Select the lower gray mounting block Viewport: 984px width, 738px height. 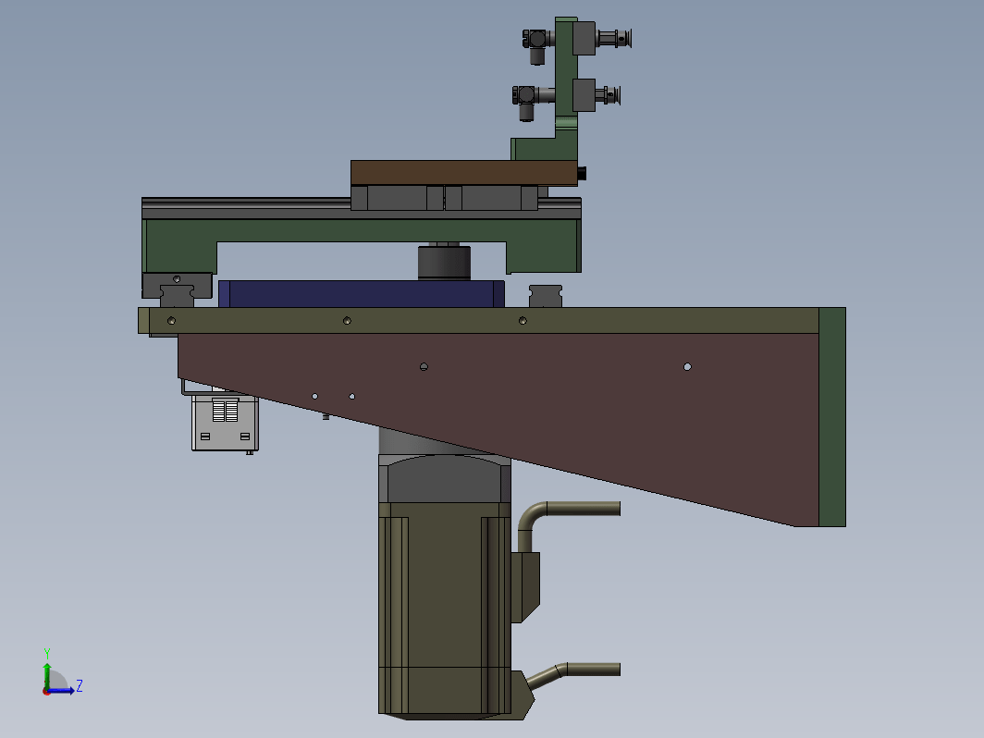click(x=584, y=95)
